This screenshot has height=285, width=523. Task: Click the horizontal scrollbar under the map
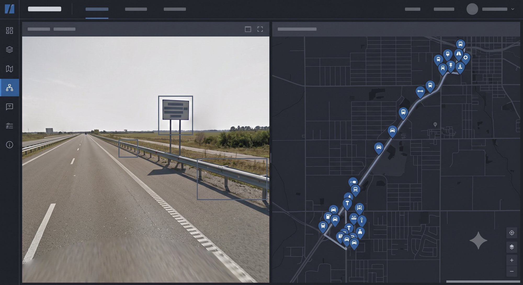coord(483,282)
